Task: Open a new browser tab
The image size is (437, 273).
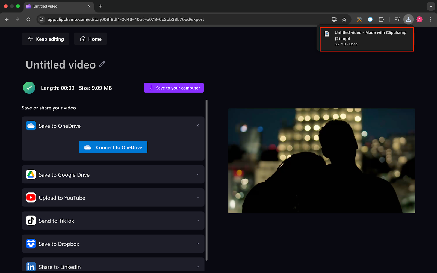Action: (100, 6)
